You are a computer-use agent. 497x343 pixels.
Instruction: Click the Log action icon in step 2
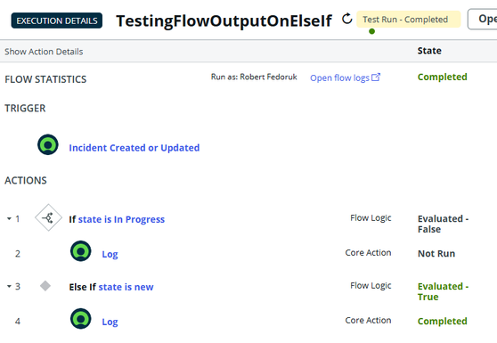click(x=80, y=251)
